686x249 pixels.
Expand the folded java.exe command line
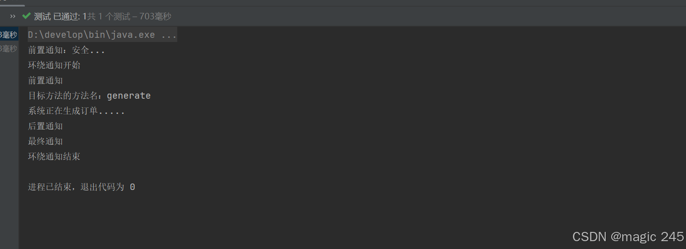coord(102,35)
